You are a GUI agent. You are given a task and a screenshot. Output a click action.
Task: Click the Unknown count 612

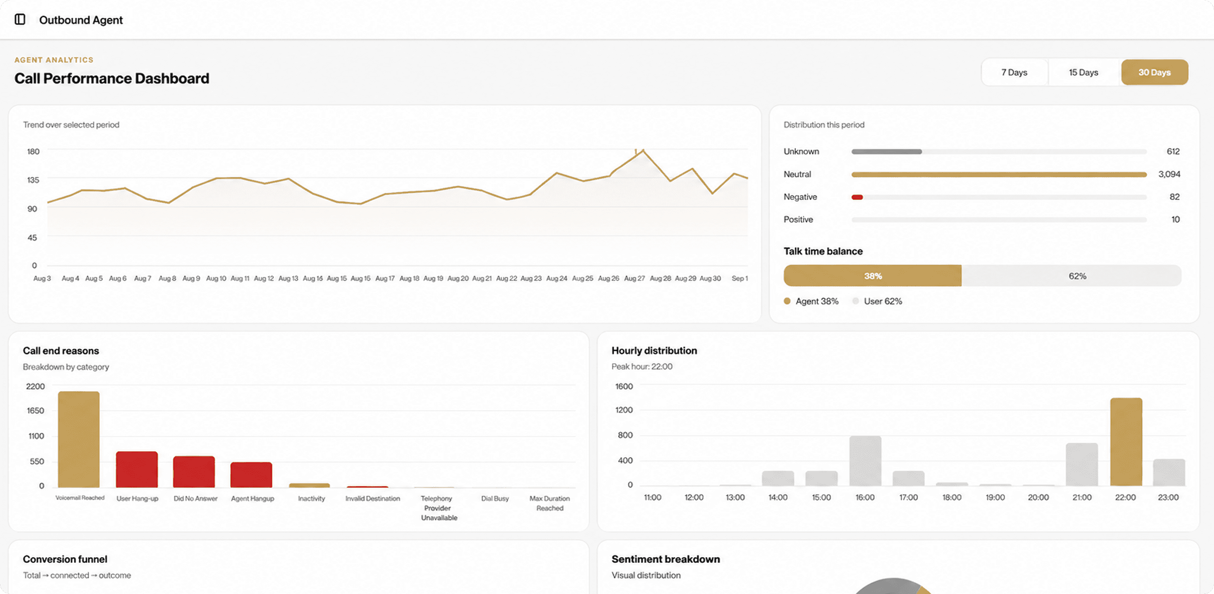point(1173,152)
